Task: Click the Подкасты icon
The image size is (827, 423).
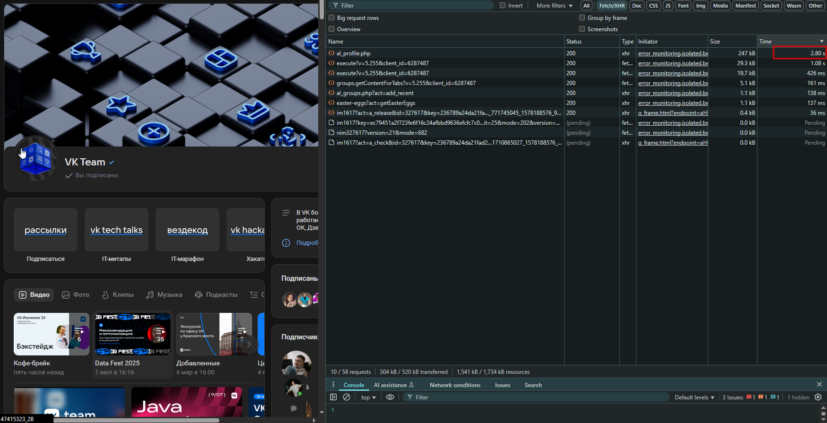Action: [199, 294]
